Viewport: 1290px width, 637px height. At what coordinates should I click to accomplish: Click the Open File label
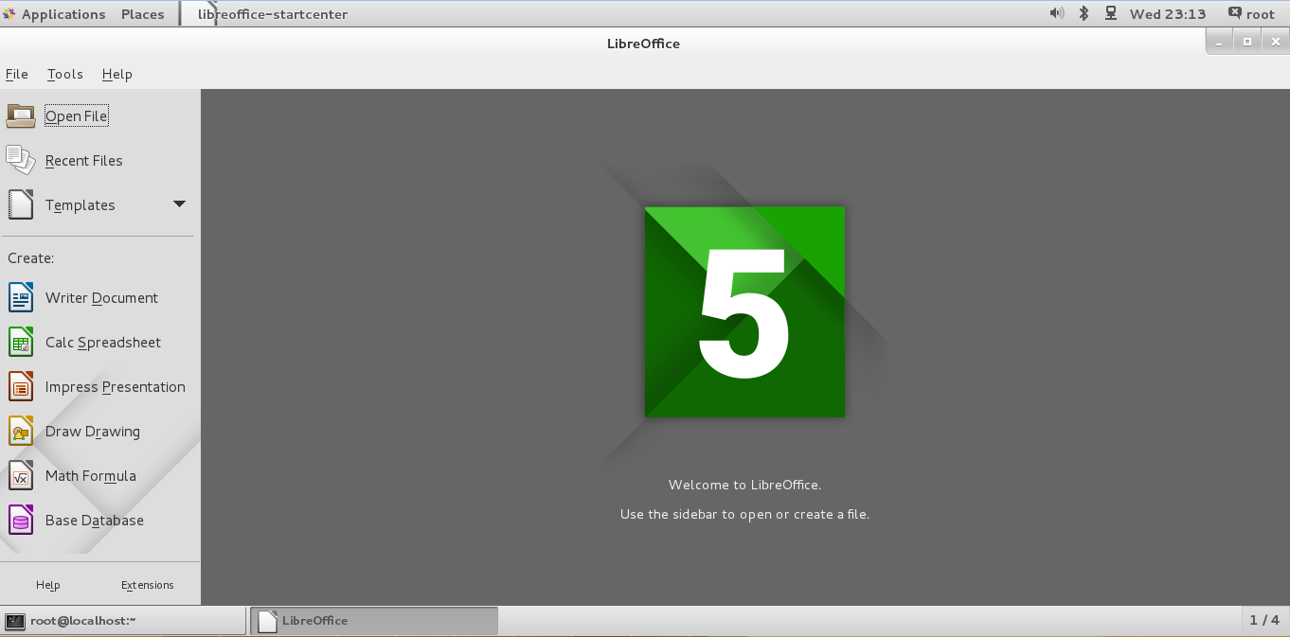pos(77,115)
